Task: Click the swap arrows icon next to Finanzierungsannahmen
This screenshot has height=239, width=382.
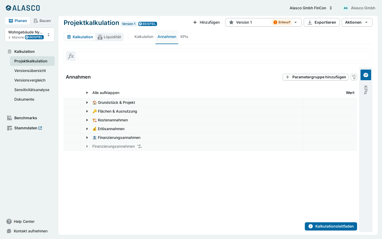Action: point(140,146)
